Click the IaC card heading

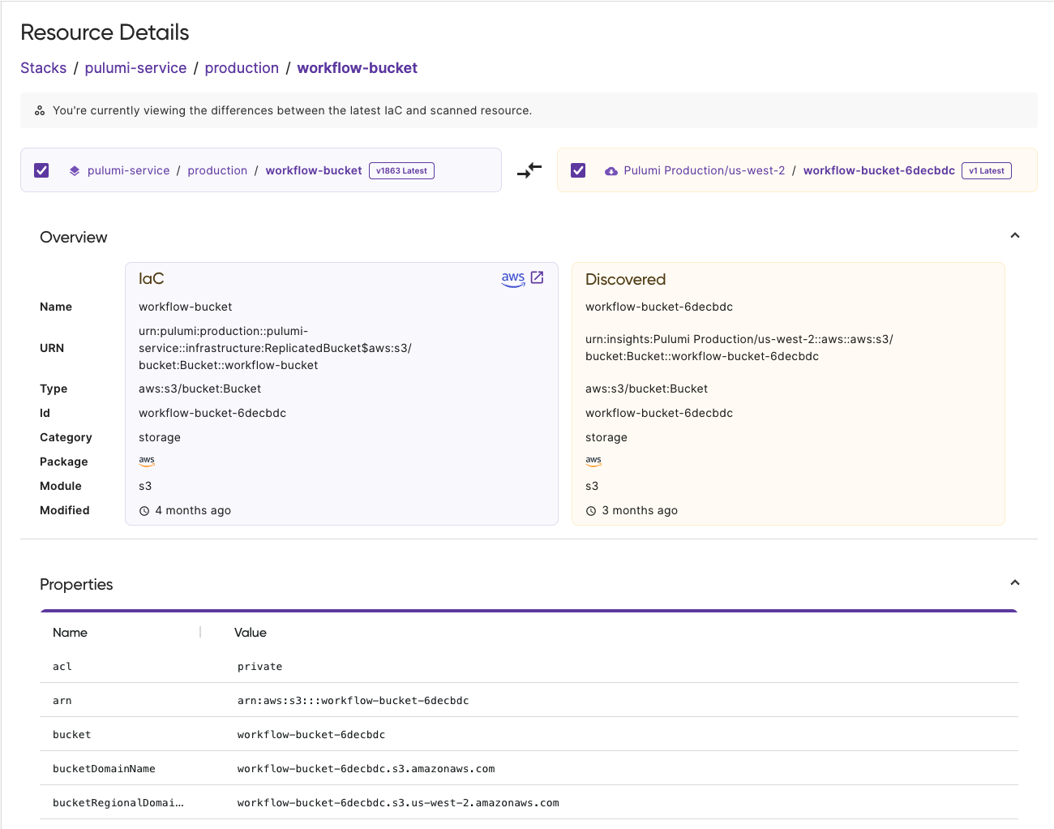pos(152,279)
